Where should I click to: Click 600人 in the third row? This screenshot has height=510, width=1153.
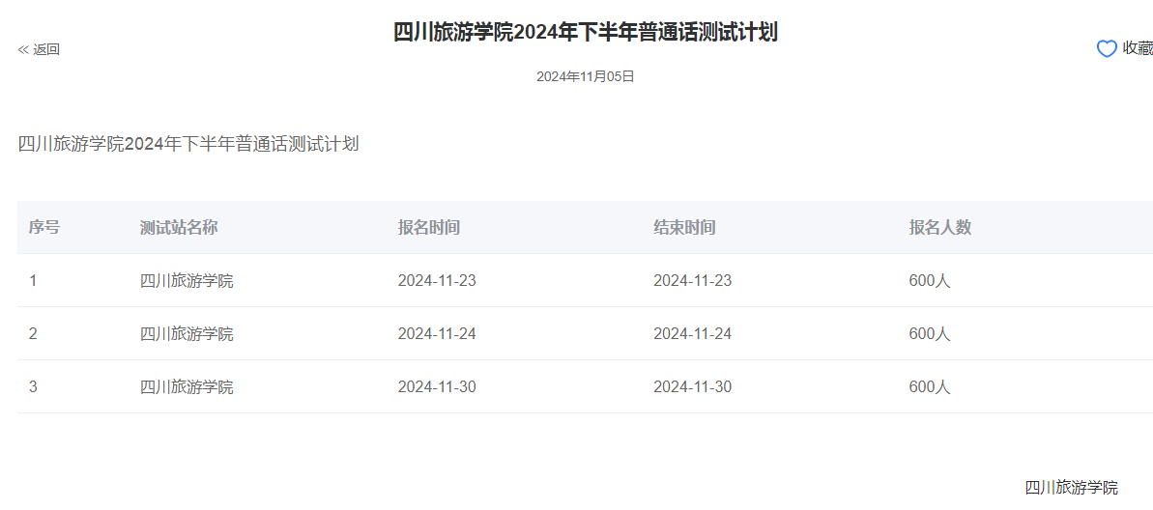[930, 387]
